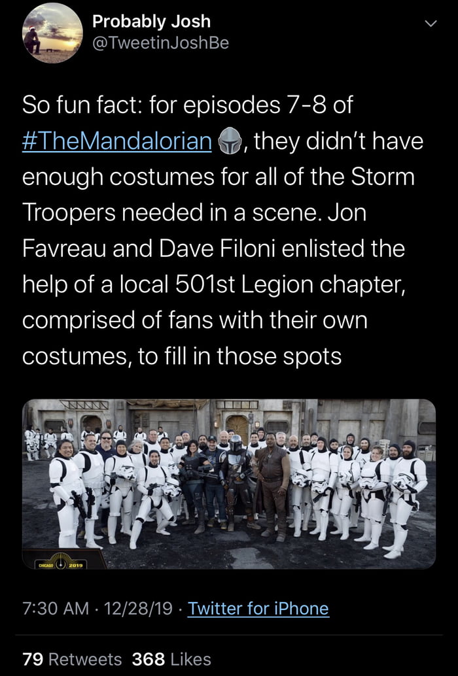View the 368 Likes list
The image size is (458, 676).
tap(171, 659)
